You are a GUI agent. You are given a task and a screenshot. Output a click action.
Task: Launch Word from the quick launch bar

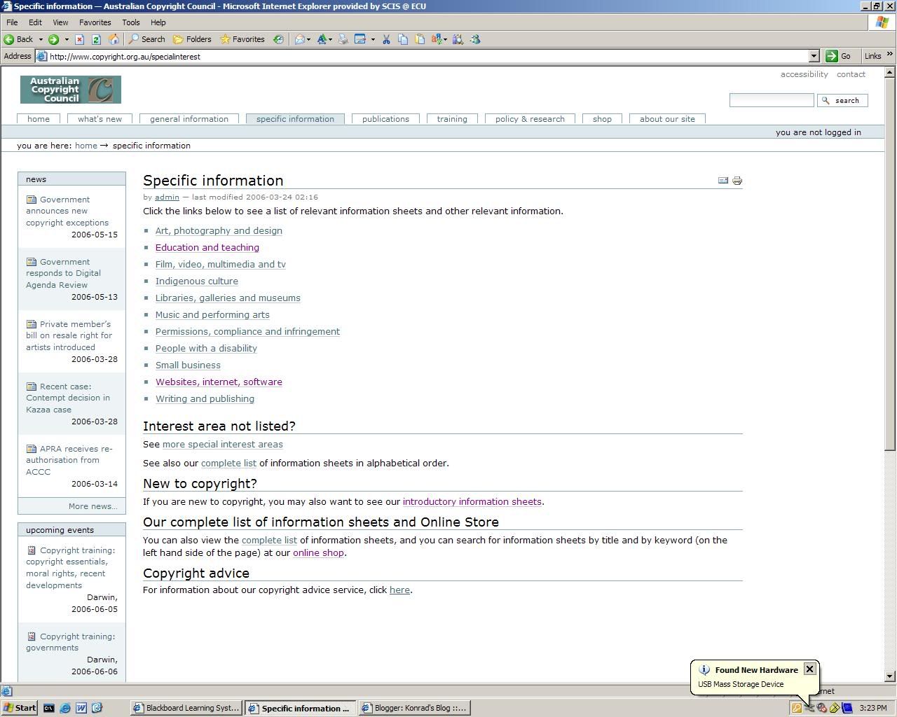click(x=81, y=708)
